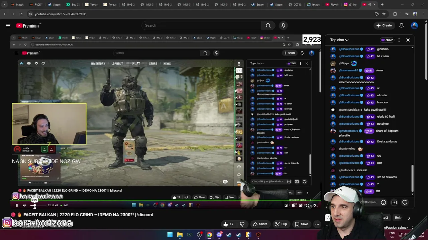Pause the live stream
Image resolution: width=428 pixels, height=240 pixels.
point(17,205)
